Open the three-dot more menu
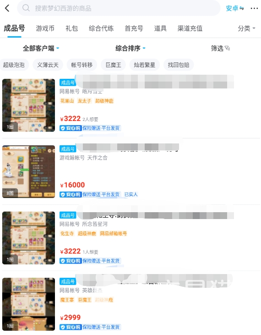The width and height of the screenshot is (261, 335). pyautogui.click(x=254, y=8)
